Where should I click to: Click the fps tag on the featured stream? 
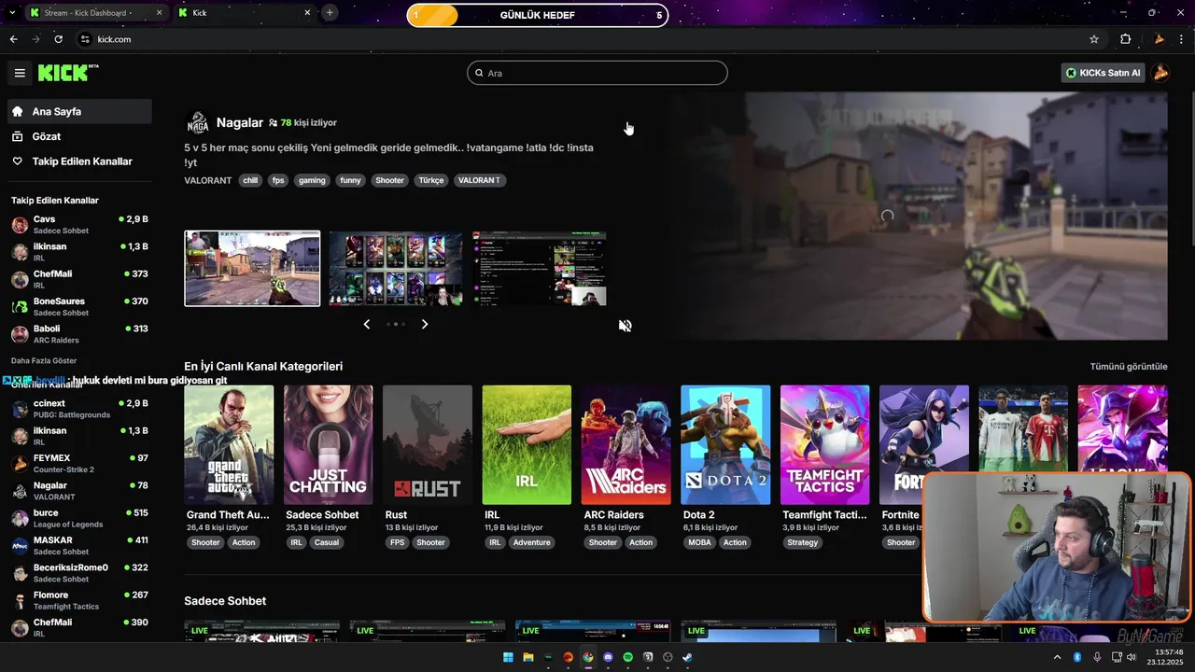(278, 180)
